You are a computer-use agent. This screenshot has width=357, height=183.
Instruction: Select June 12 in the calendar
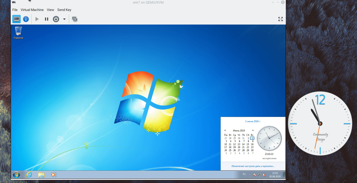pyautogui.click(x=235, y=144)
